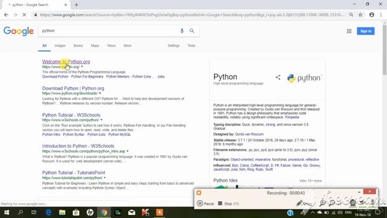Open Introduction to Python - W3Schools result

click(78, 146)
